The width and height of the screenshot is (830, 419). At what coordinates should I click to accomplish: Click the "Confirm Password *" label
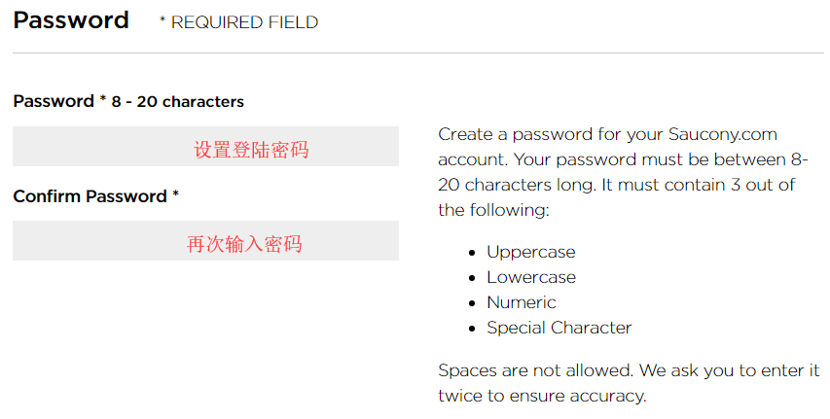(95, 196)
